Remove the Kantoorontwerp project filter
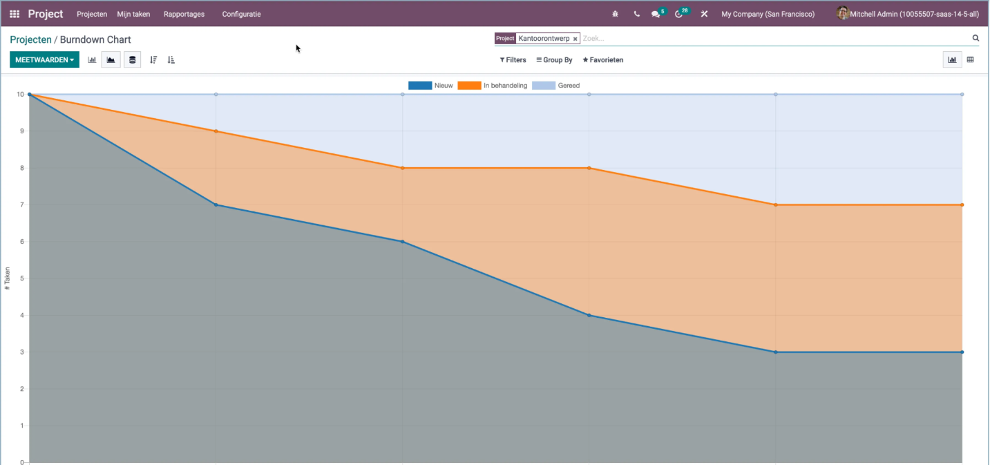 click(575, 39)
